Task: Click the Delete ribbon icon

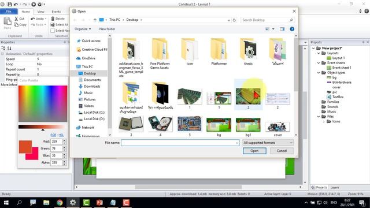Action: pos(53,18)
